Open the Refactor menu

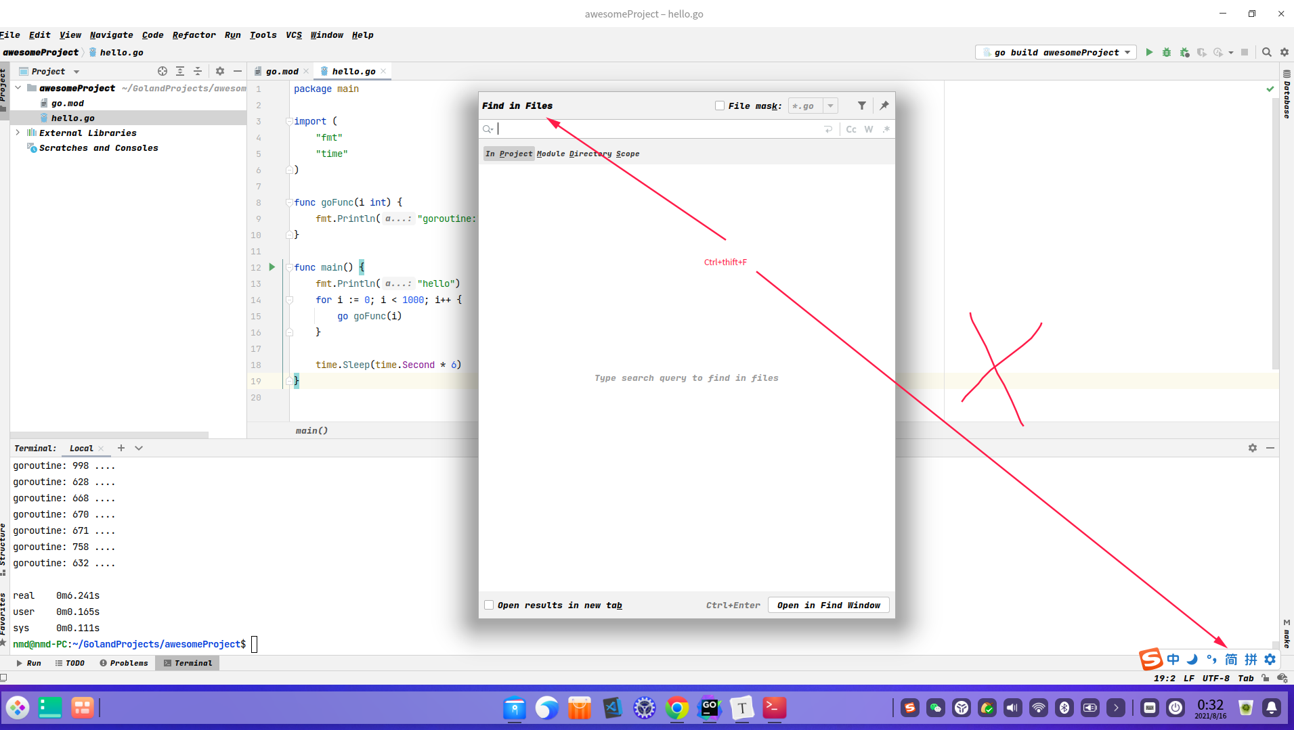click(194, 35)
